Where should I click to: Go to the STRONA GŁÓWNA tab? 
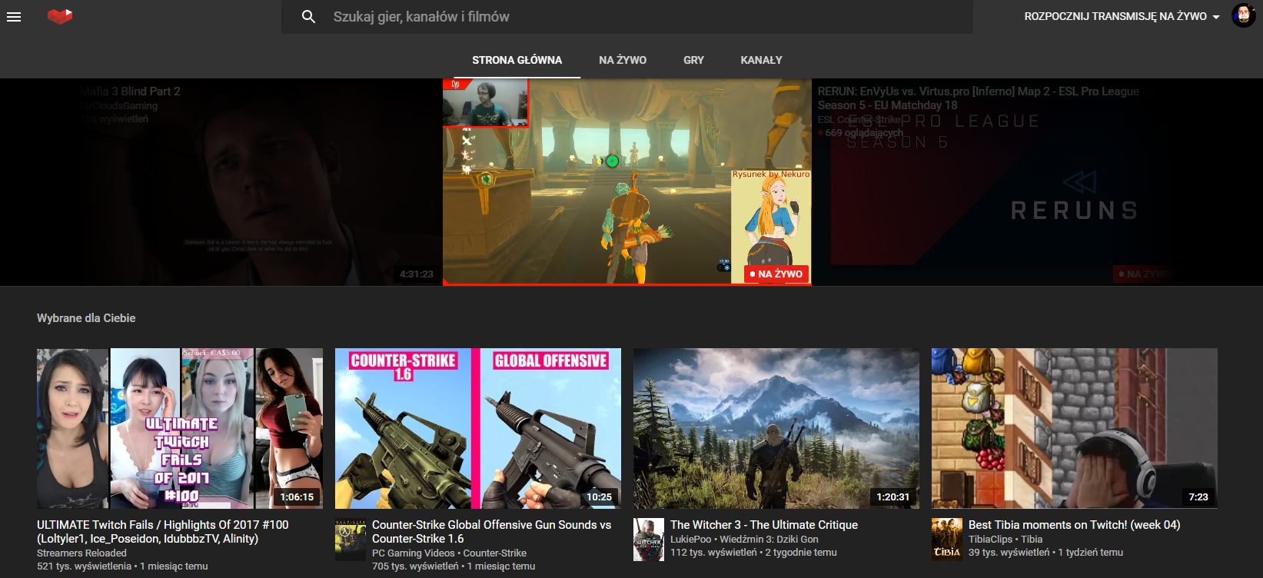(517, 60)
